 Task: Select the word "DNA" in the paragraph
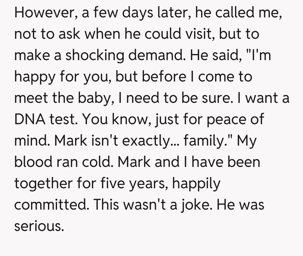(x=30, y=119)
